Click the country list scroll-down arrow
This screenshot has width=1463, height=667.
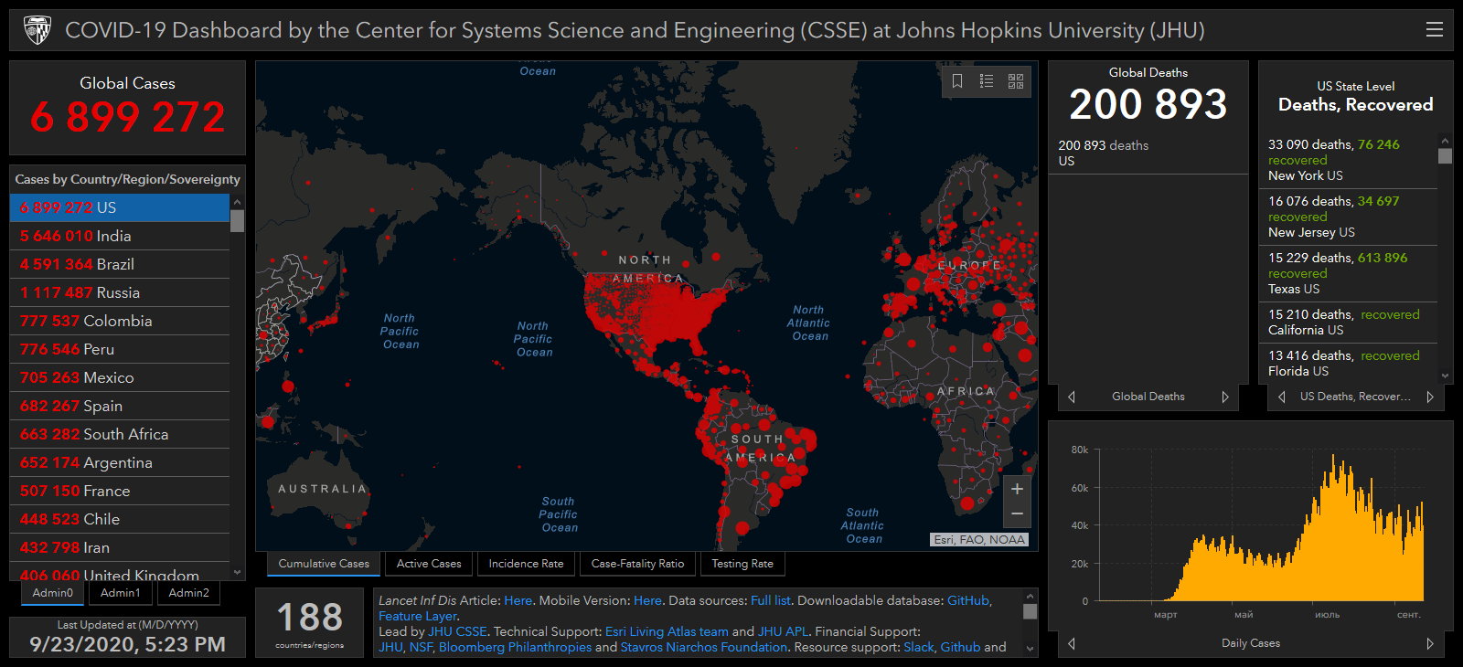(238, 573)
